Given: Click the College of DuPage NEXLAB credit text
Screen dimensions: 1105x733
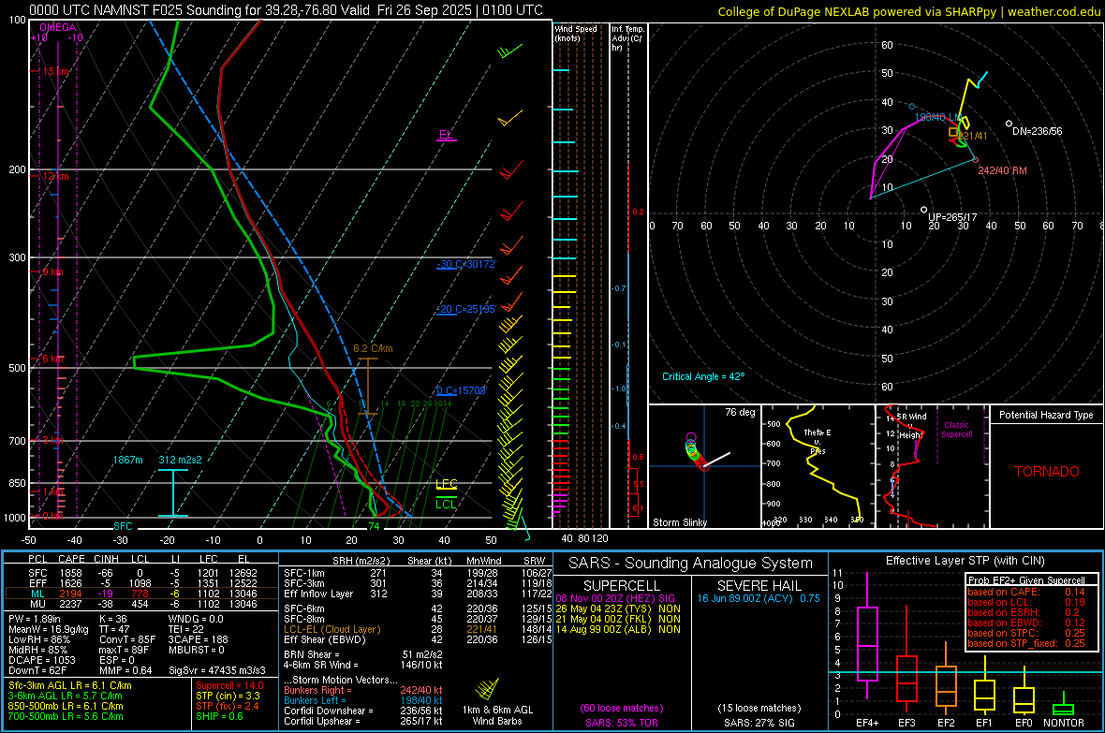Looking at the screenshot, I should pyautogui.click(x=909, y=11).
